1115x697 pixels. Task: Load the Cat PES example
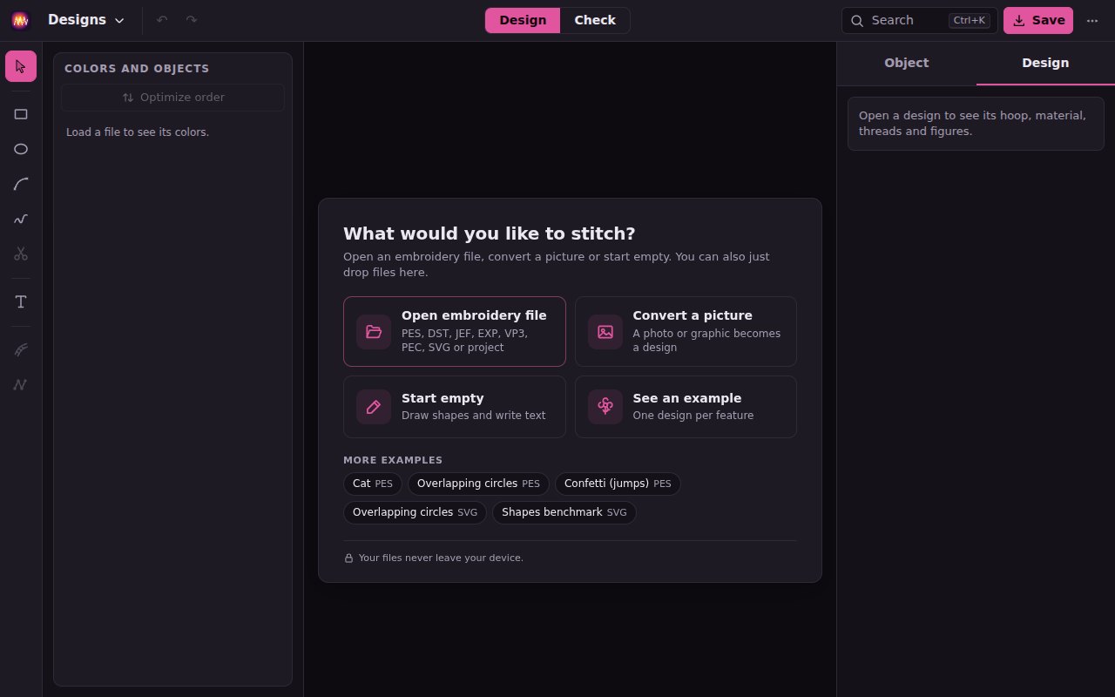coord(373,484)
